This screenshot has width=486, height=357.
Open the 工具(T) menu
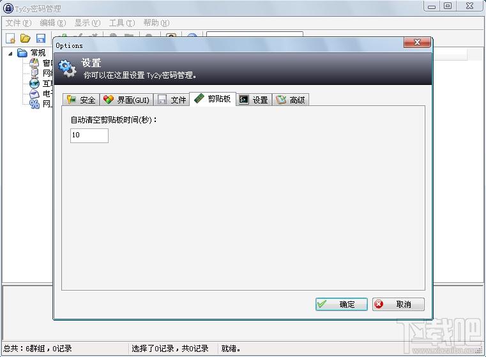(122, 23)
